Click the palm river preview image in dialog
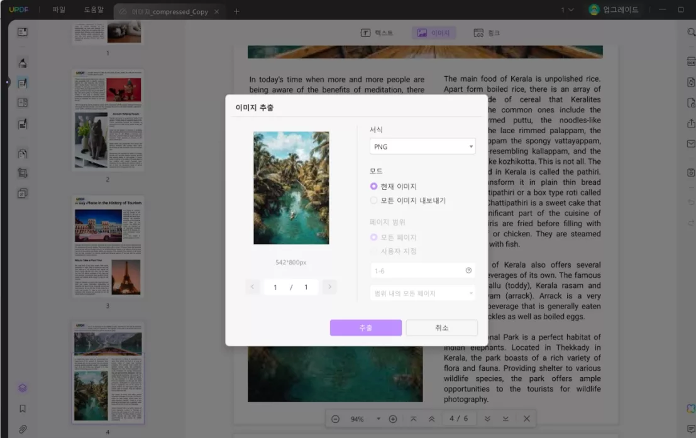 coord(291,188)
